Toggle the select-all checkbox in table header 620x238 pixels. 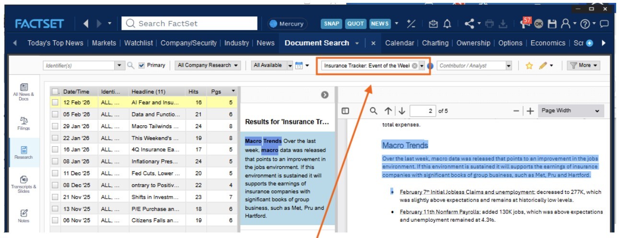point(55,92)
